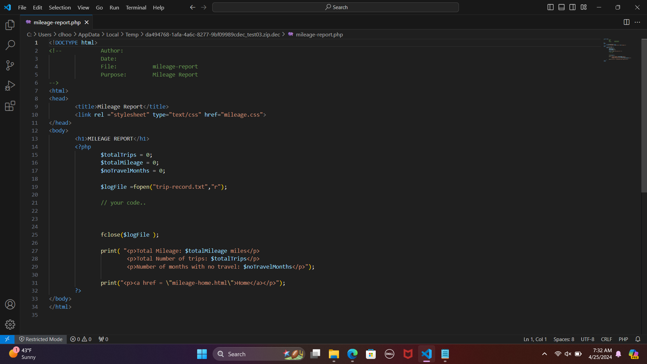This screenshot has height=364, width=647.
Task: Open the Terminal menu
Action: (x=136, y=7)
